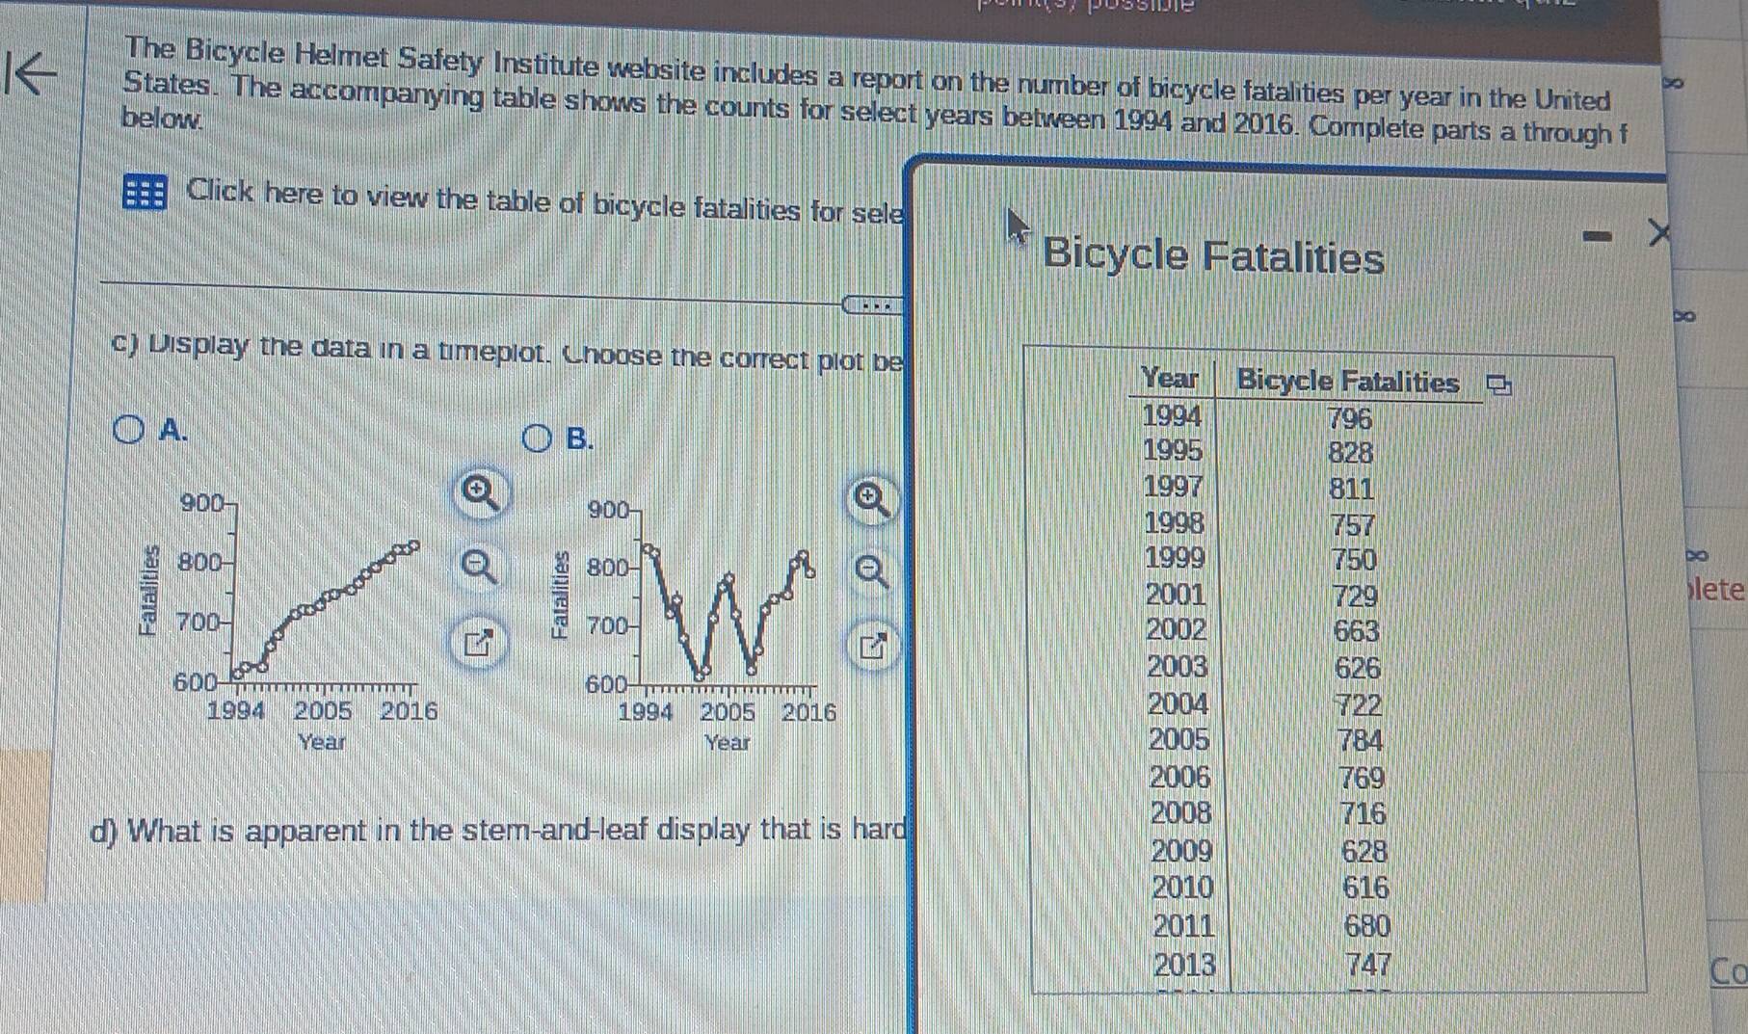
Task: Select the 828 fatalities value
Action: [x=1351, y=453]
